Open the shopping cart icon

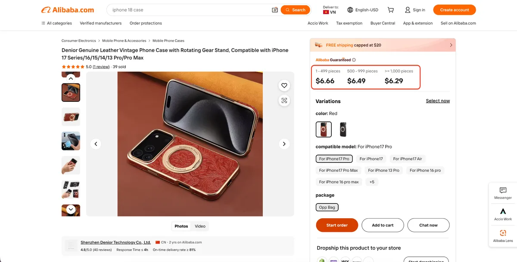390,9
